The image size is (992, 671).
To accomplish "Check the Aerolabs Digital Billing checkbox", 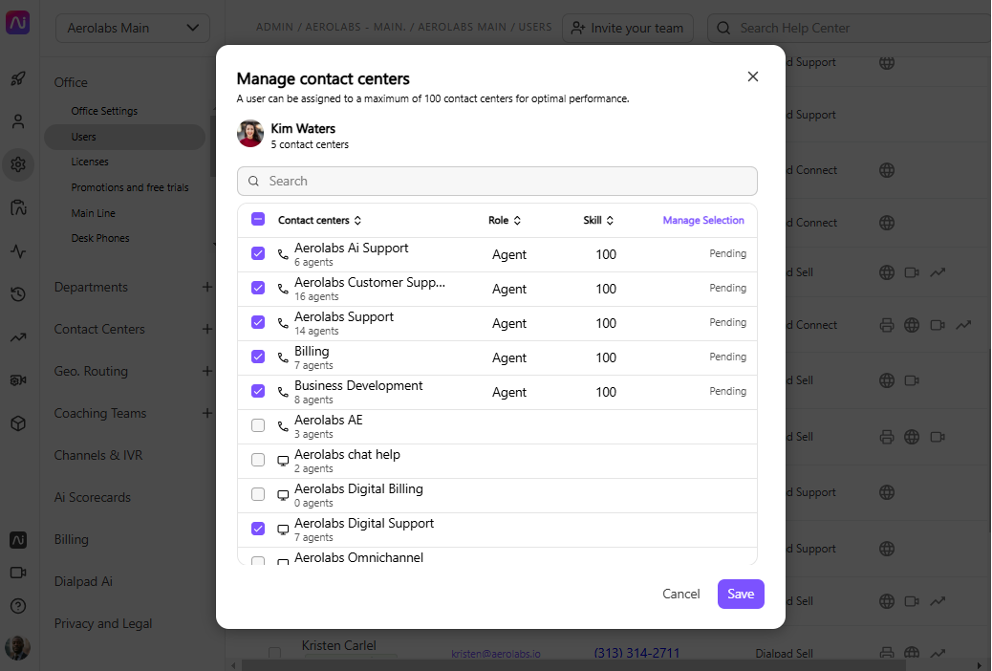I will coord(258,494).
